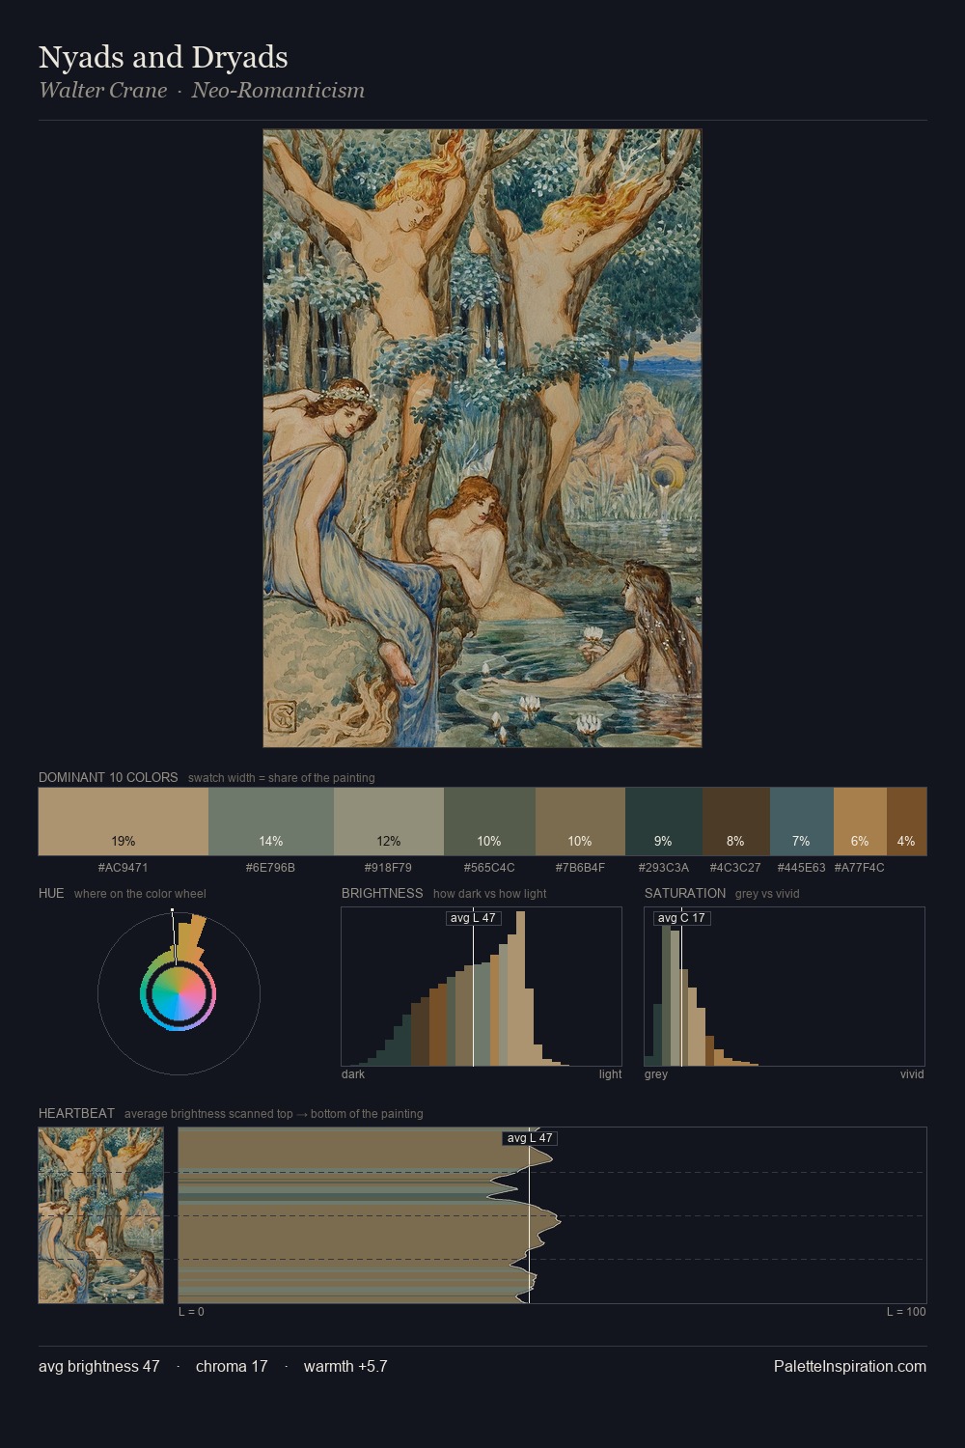Click 'warmth +5.7' in the footer
The width and height of the screenshot is (965, 1448).
pos(345,1366)
